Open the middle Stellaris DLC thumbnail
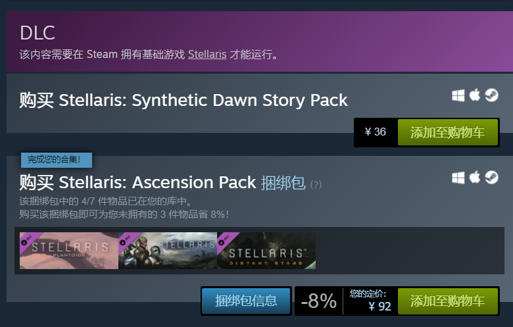The width and height of the screenshot is (513, 327). click(x=168, y=251)
